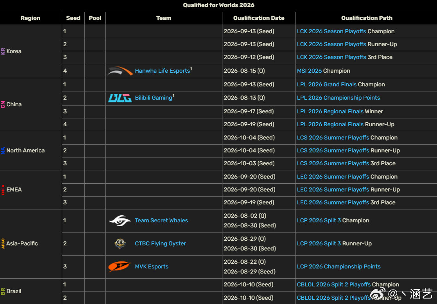The height and width of the screenshot is (304, 437).
Task: Open LEC 2026 Summer Playoffs link in Champion row
Action: point(333,177)
